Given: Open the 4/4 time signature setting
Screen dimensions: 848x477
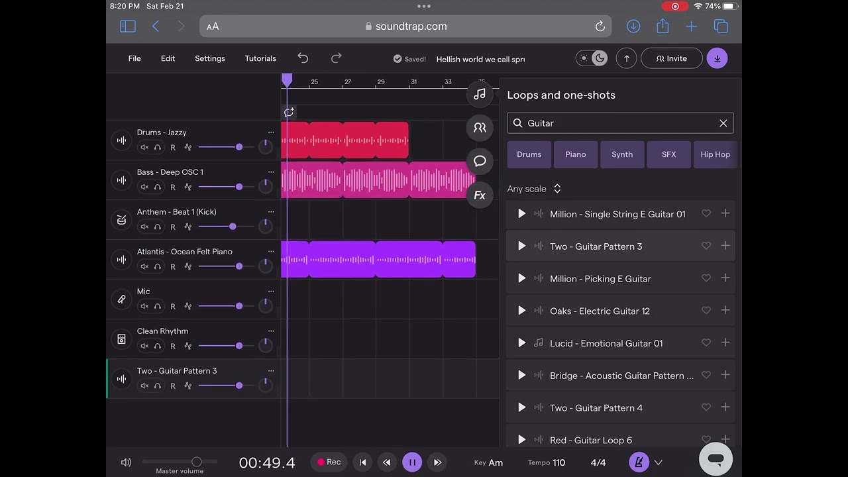Looking at the screenshot, I should point(598,462).
